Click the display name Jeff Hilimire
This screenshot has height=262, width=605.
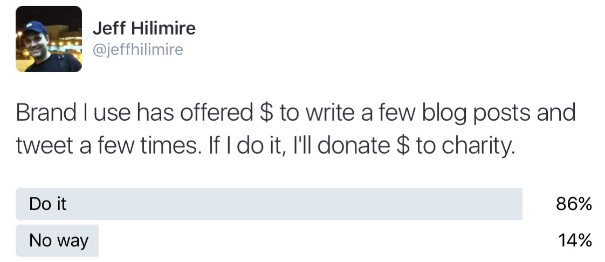144,28
